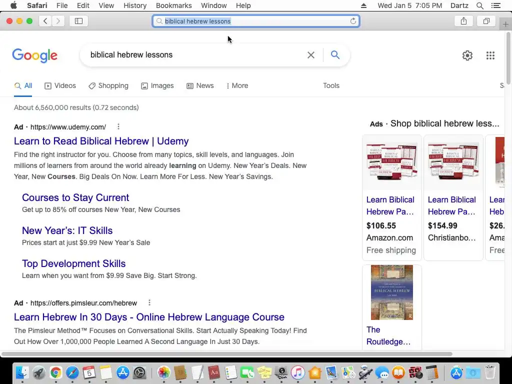Open Stickies from the dock
The image size is (512, 384).
pos(264,372)
